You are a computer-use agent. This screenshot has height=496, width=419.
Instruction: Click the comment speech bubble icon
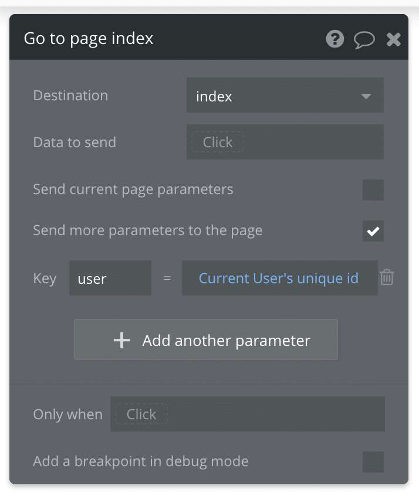point(364,39)
